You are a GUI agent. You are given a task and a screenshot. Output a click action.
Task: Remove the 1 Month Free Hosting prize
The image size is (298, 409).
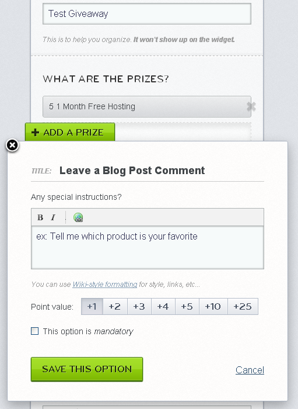(251, 106)
